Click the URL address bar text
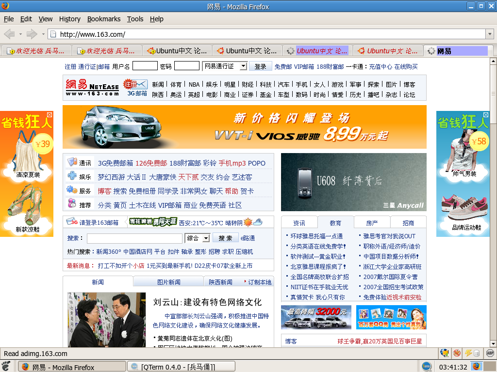Screen dimensions: 497x372 point(93,34)
